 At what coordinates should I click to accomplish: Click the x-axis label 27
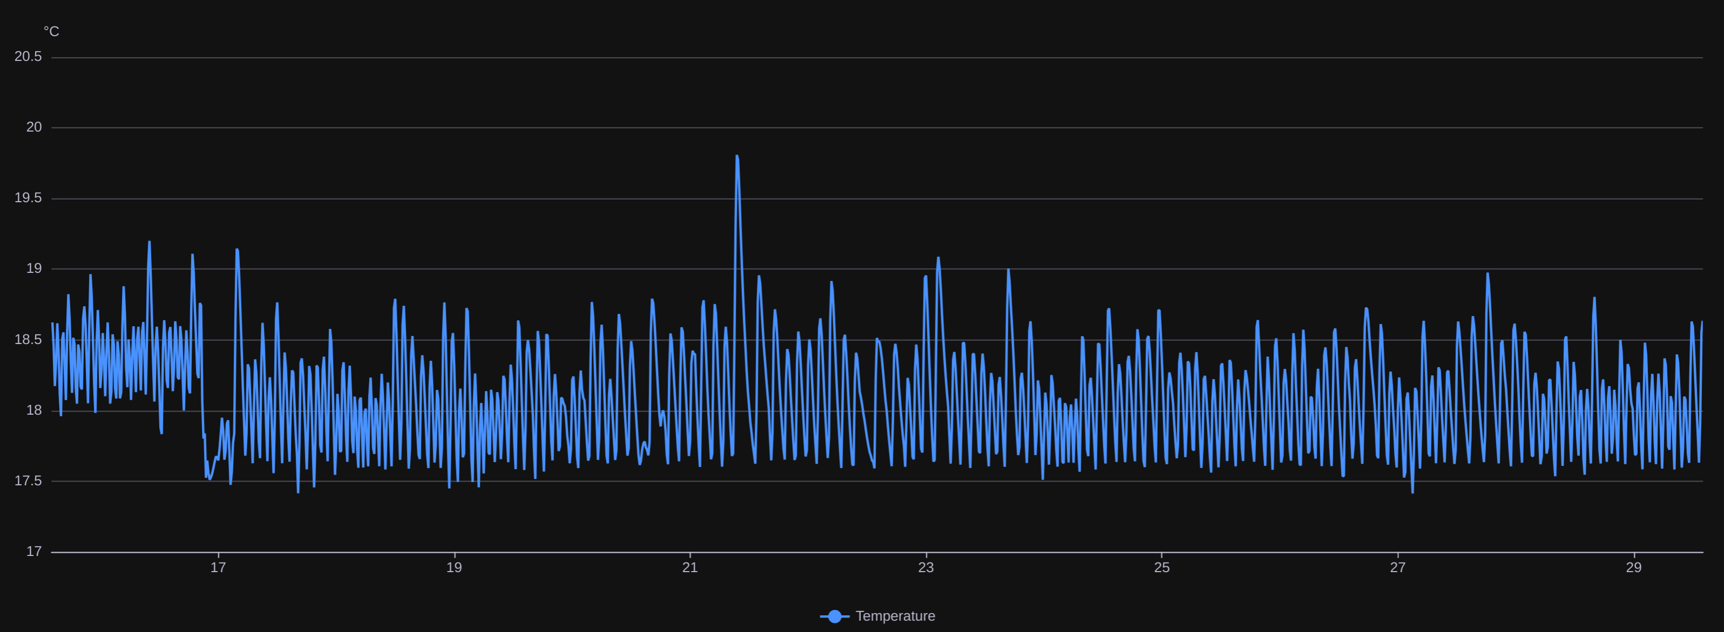pos(1398,568)
